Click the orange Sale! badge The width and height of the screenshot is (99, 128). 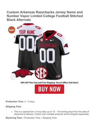point(12,30)
